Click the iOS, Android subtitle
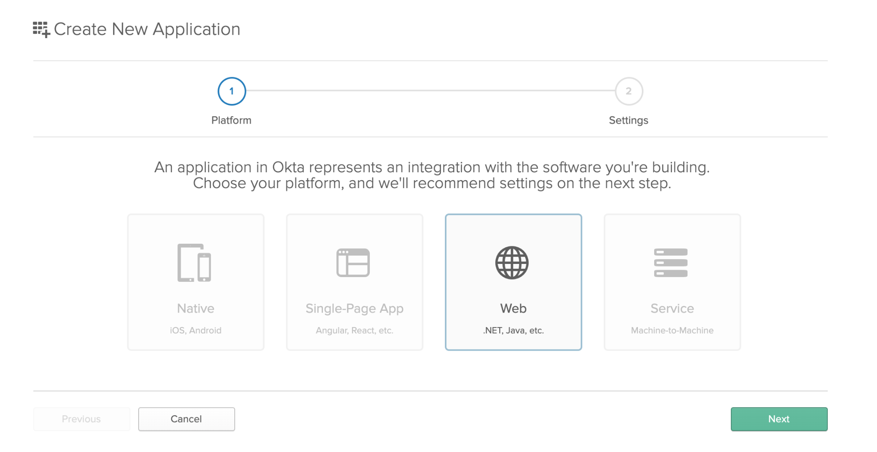 point(196,331)
